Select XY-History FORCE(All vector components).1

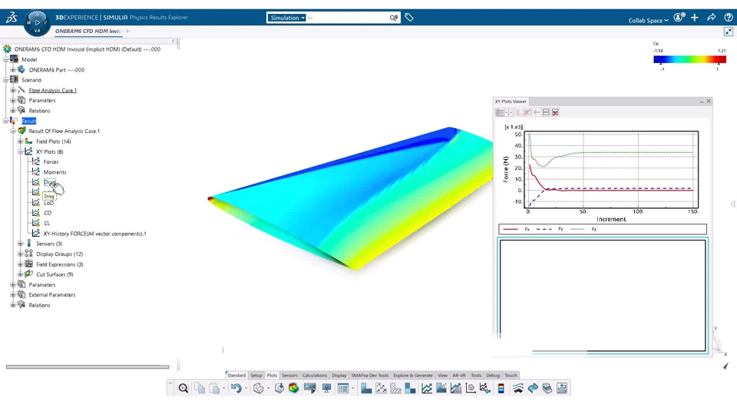95,234
